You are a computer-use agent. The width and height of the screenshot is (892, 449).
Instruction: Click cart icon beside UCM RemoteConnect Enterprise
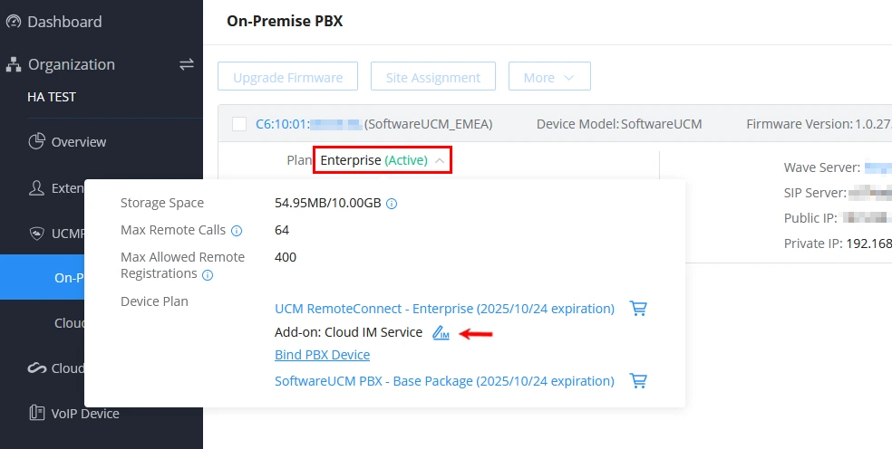[x=638, y=309]
